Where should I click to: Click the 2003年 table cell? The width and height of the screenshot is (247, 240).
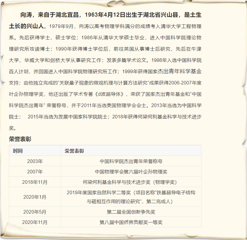35,161
